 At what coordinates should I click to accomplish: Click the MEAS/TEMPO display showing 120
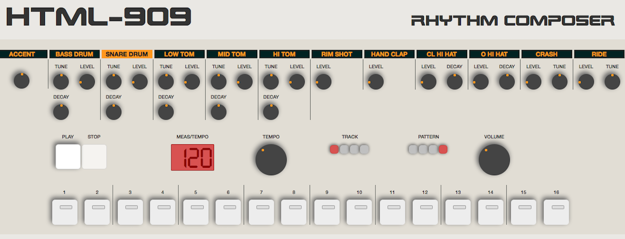[192, 158]
